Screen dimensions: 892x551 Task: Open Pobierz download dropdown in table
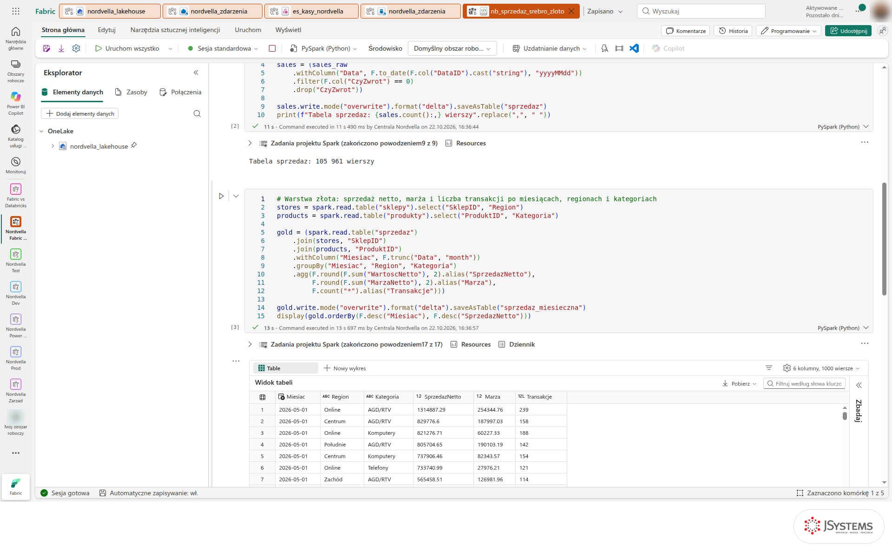[739, 383]
